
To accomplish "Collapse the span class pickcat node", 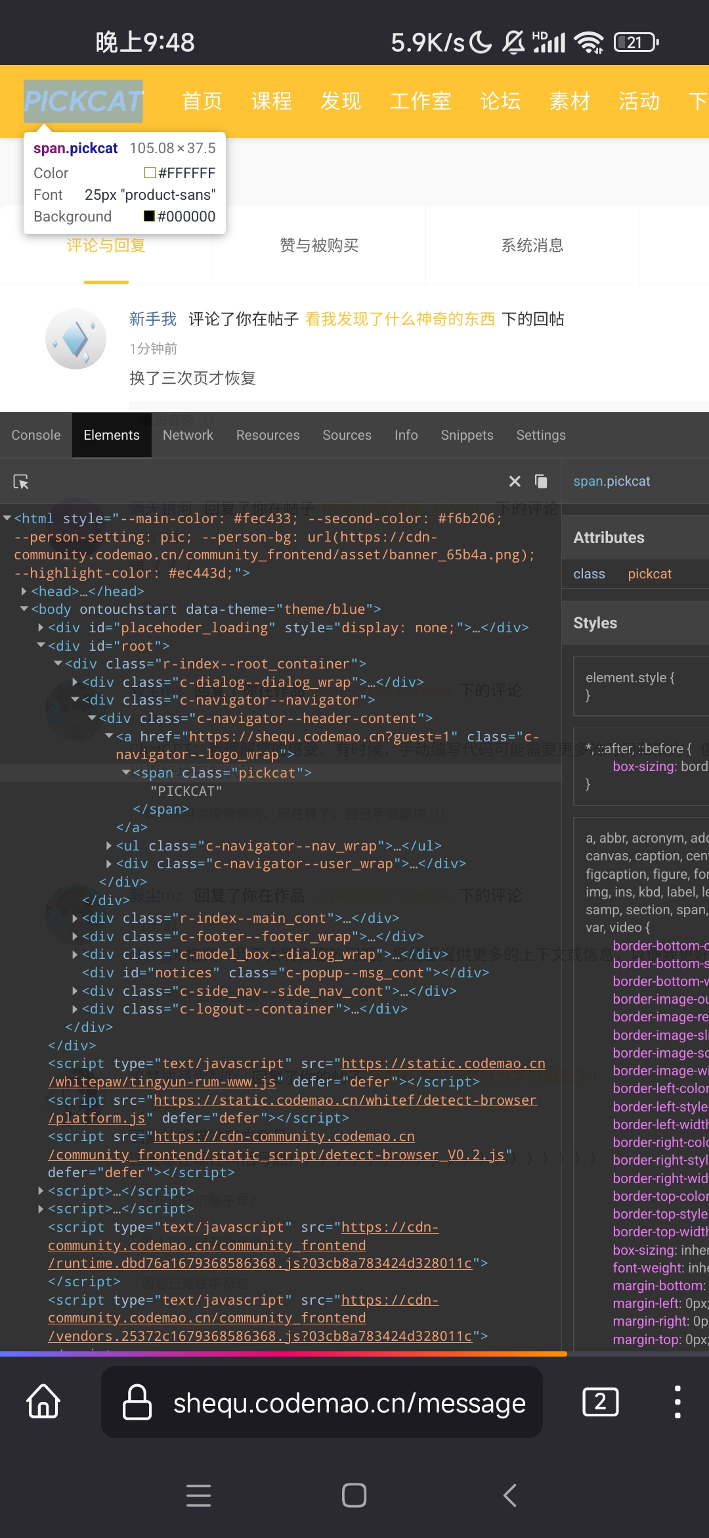I will tap(126, 772).
